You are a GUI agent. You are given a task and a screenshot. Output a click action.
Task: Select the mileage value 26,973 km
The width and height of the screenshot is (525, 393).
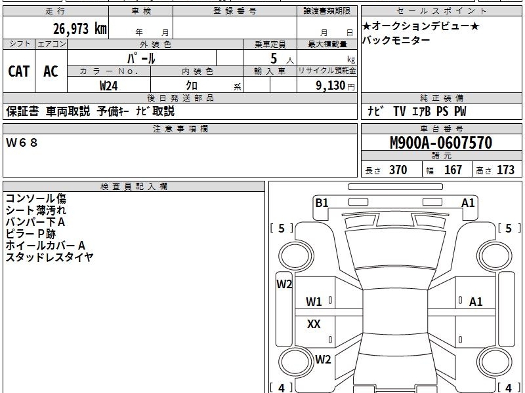click(79, 28)
